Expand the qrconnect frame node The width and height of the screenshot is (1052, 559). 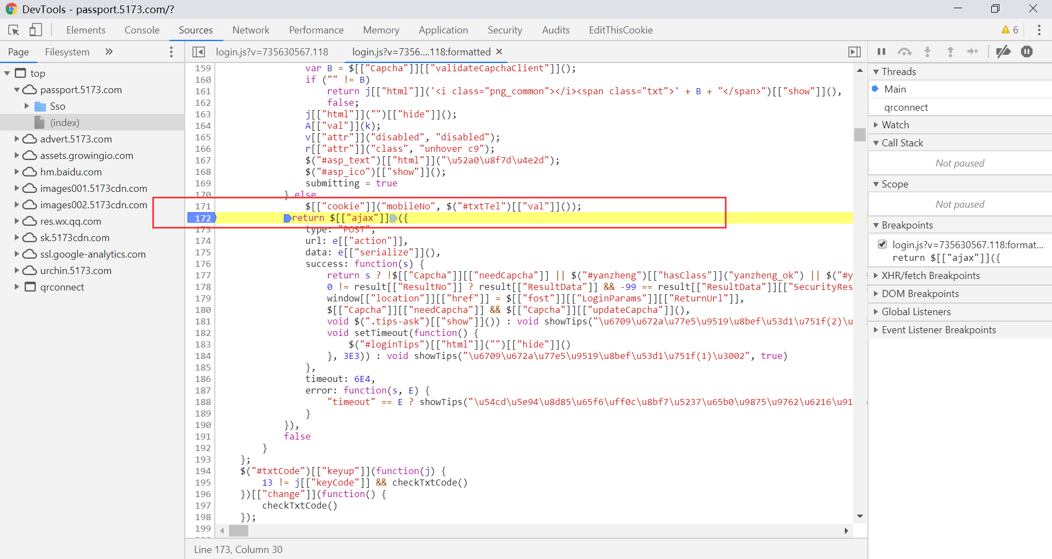click(x=17, y=287)
